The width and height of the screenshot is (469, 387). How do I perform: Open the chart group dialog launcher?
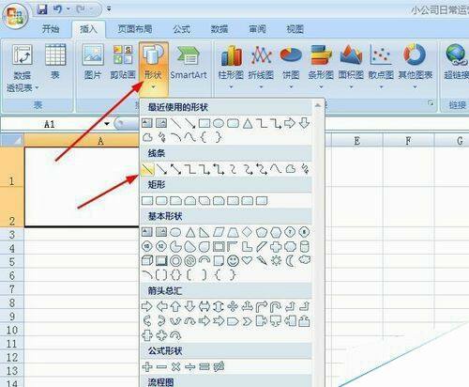click(x=431, y=102)
